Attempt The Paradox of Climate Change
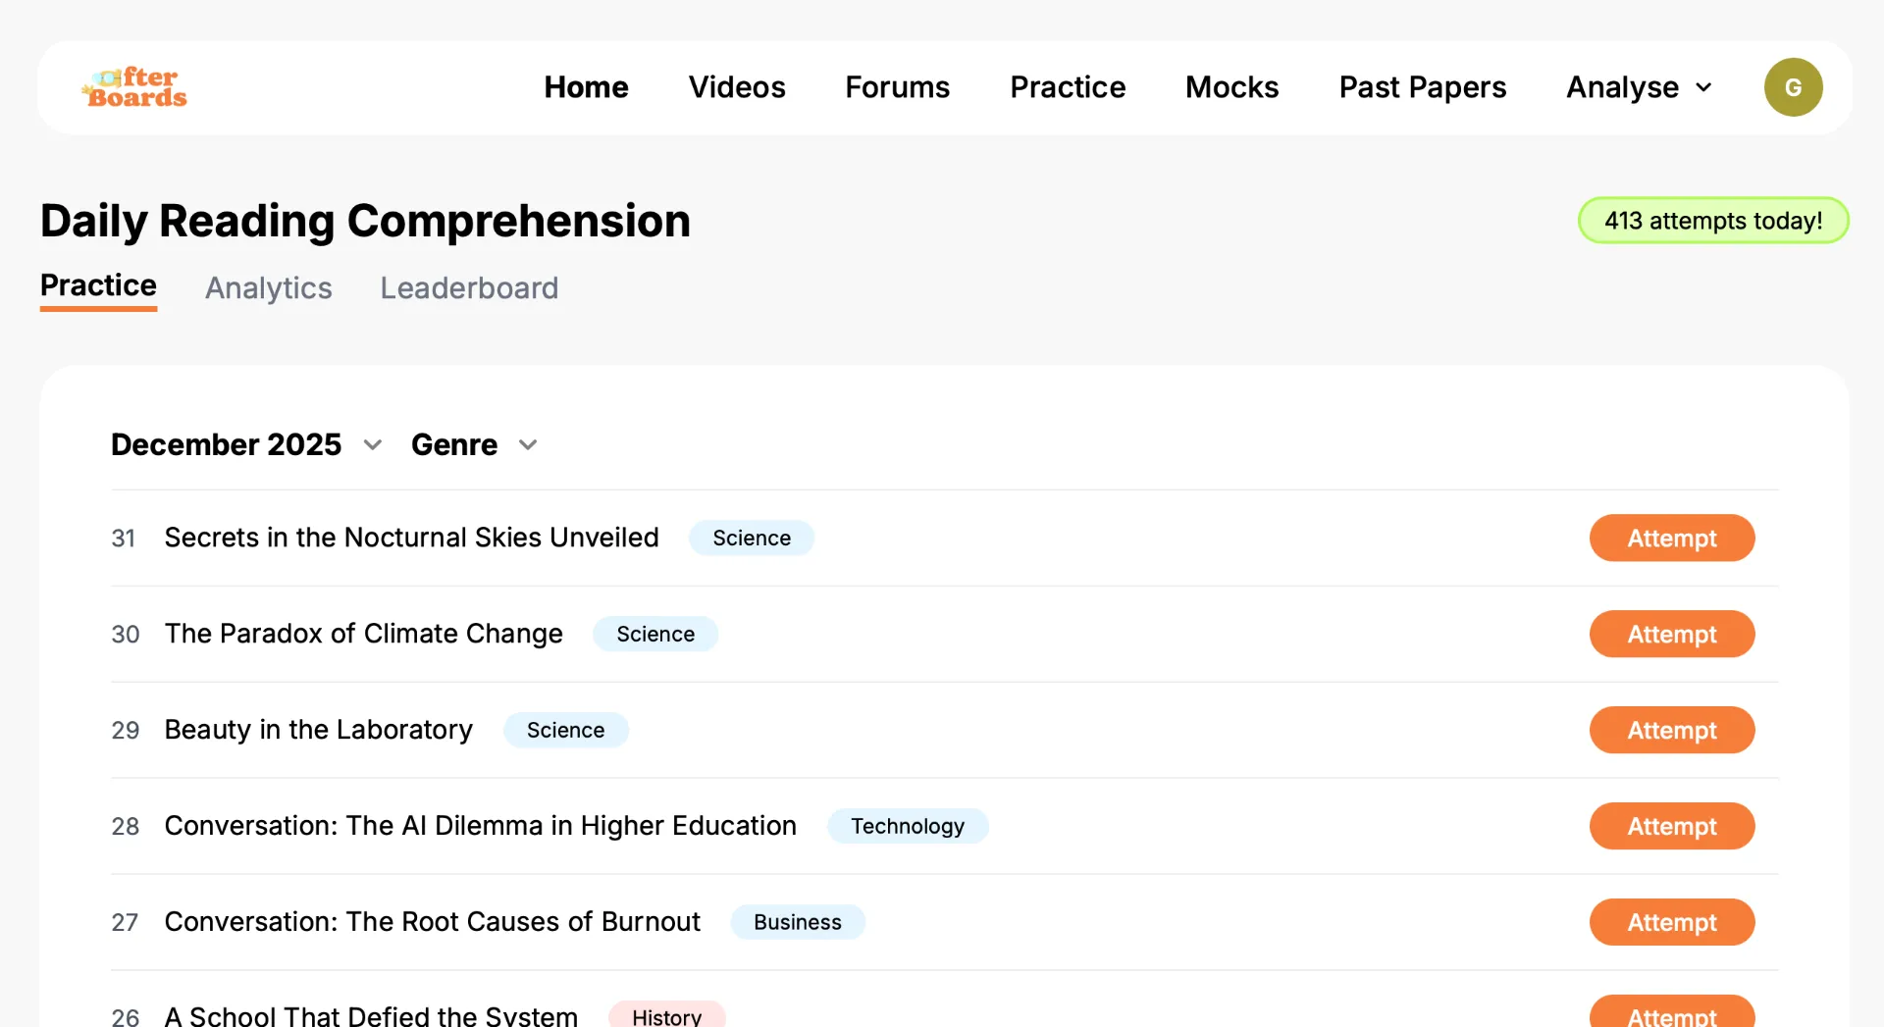 1671,634
